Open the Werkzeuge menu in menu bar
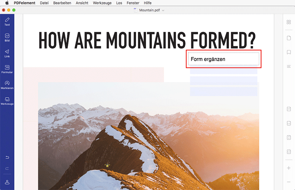 click(x=102, y=3)
